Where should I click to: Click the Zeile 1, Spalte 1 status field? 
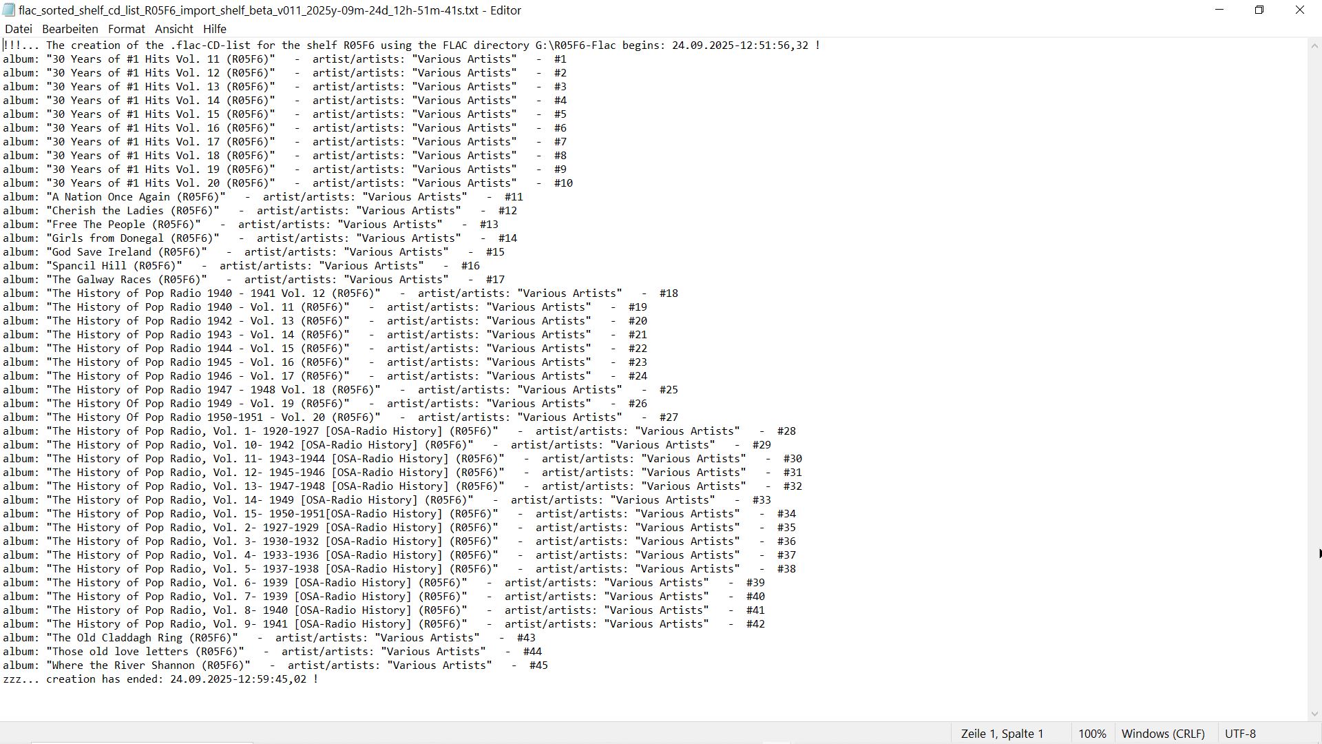click(x=1002, y=734)
